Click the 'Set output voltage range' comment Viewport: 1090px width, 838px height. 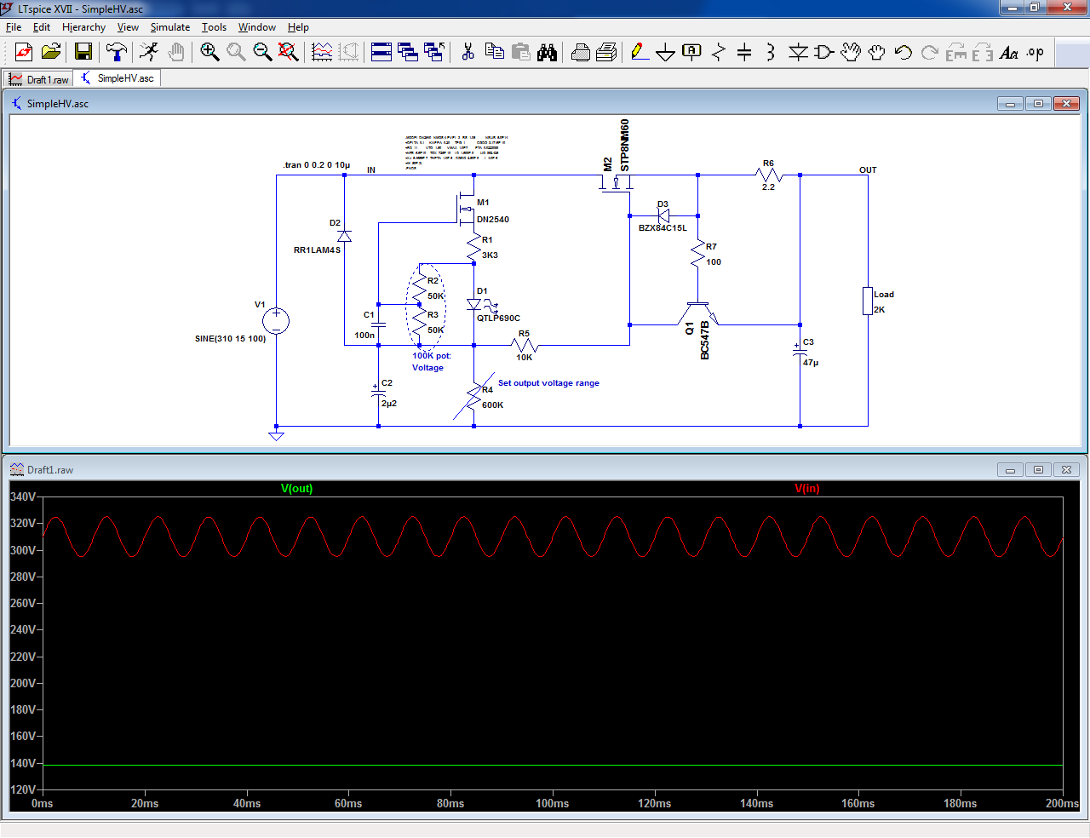(x=548, y=383)
